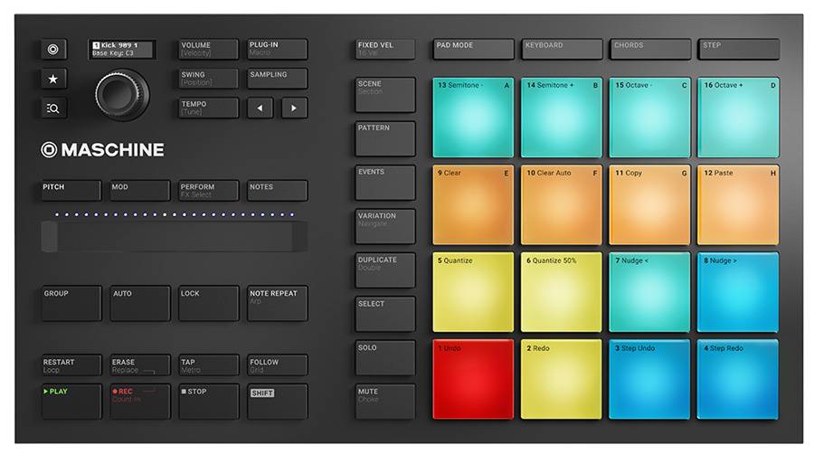Hit pad 10 Clear Auto
Screen dimensions: 814x454
[562, 205]
